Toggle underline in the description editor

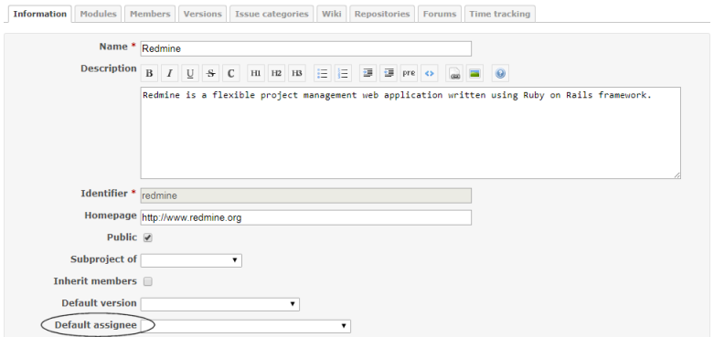(190, 73)
